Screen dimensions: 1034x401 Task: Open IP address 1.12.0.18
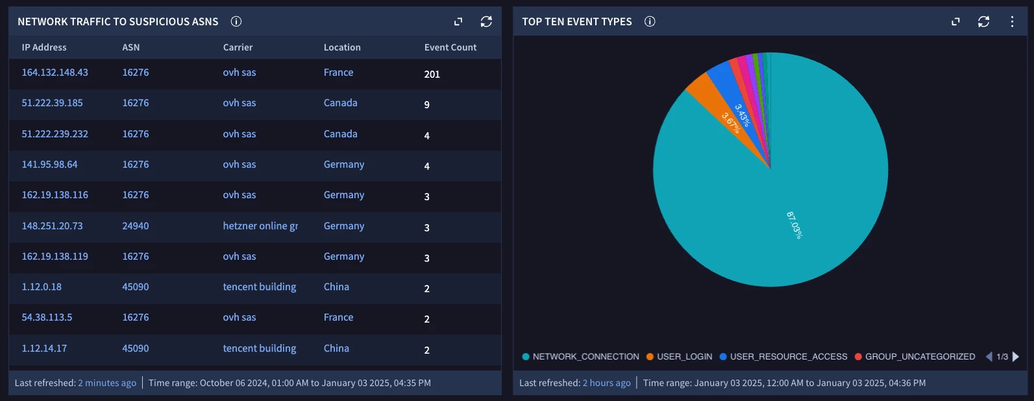pos(42,287)
